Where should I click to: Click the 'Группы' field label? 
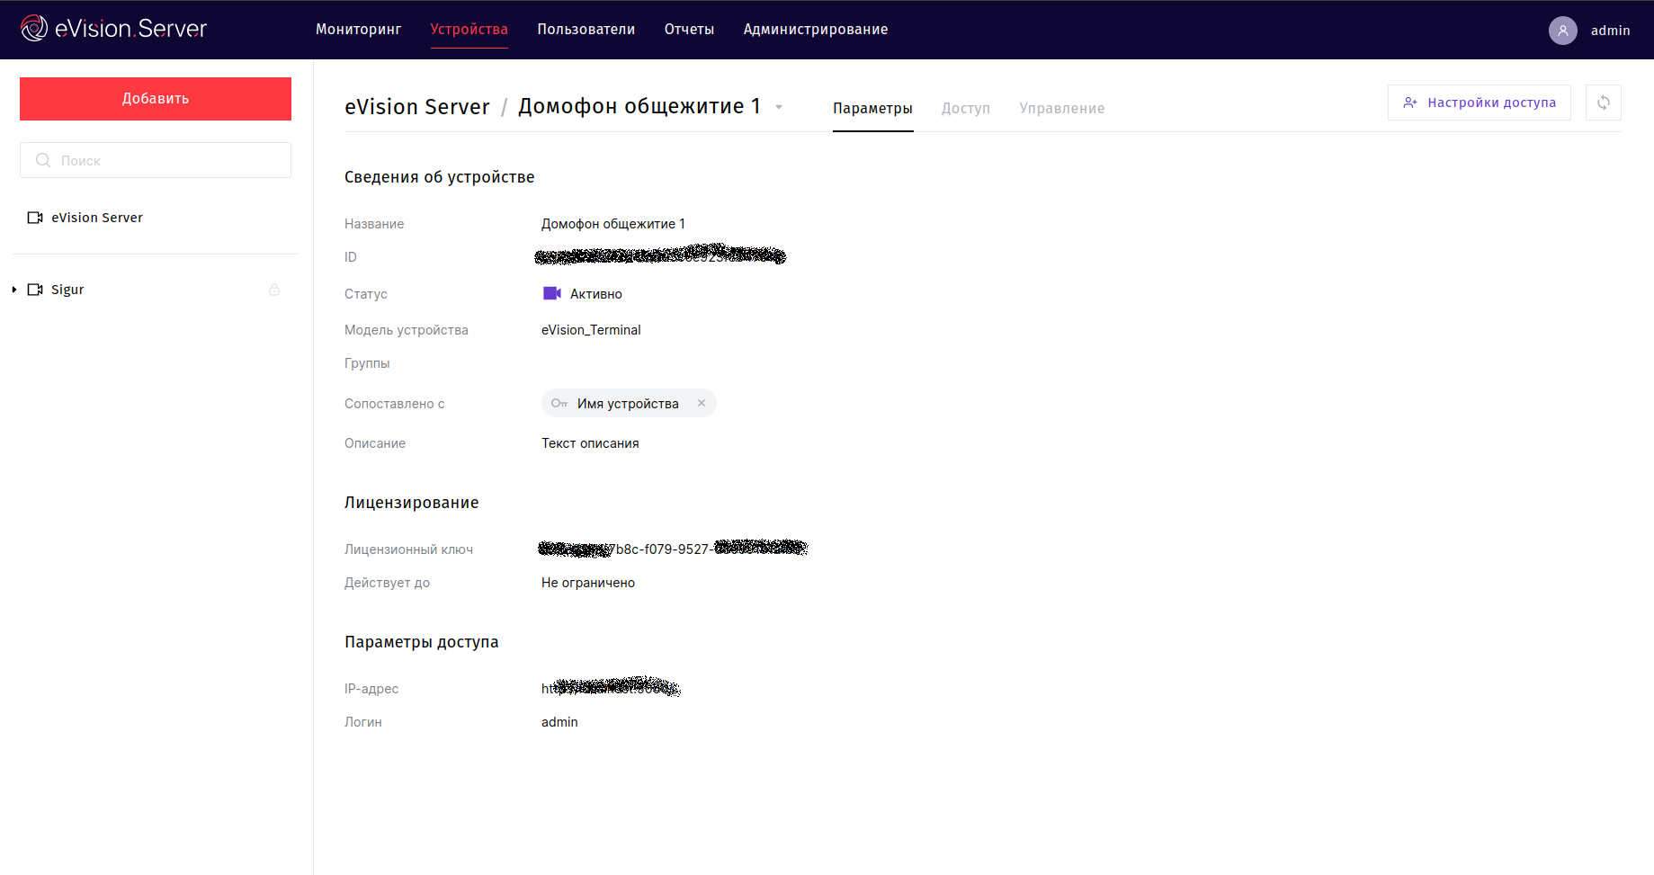[x=367, y=363]
